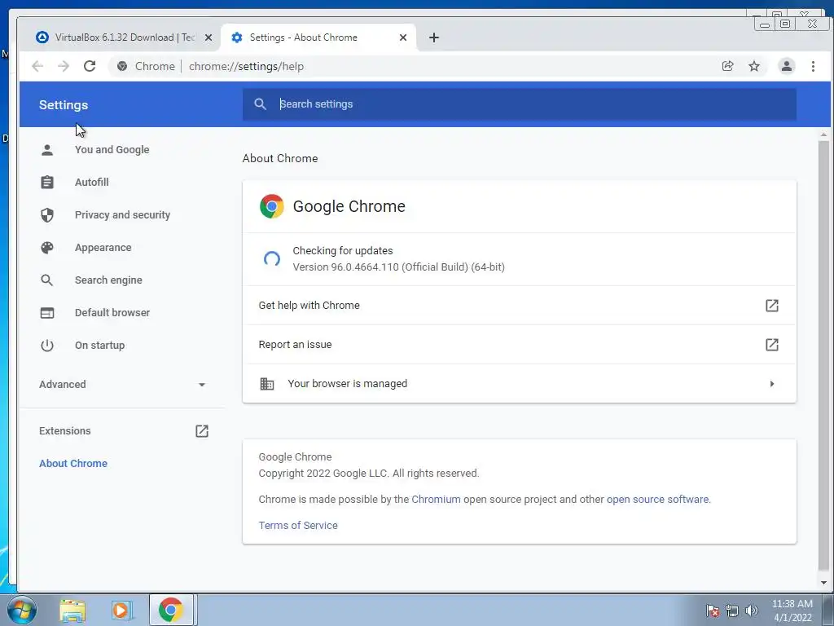Click the Version 96.0.4664.110 text

(398, 267)
